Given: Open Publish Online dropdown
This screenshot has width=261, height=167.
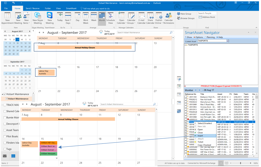Looking at the screenshot, I should tap(159, 18).
